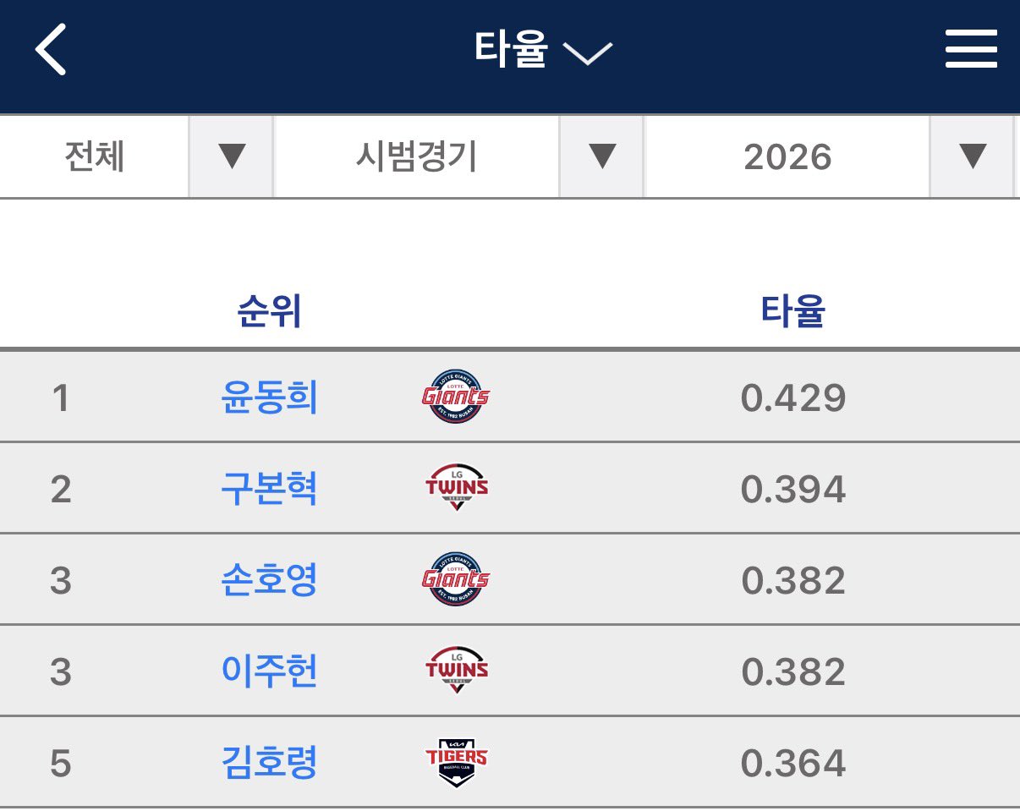
Task: Select the 2026 year field
Action: click(x=787, y=156)
